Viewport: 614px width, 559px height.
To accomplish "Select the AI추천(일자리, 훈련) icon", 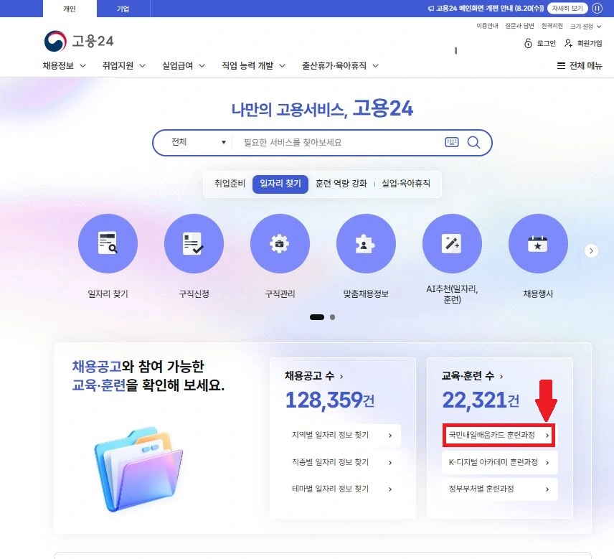I will 452,243.
